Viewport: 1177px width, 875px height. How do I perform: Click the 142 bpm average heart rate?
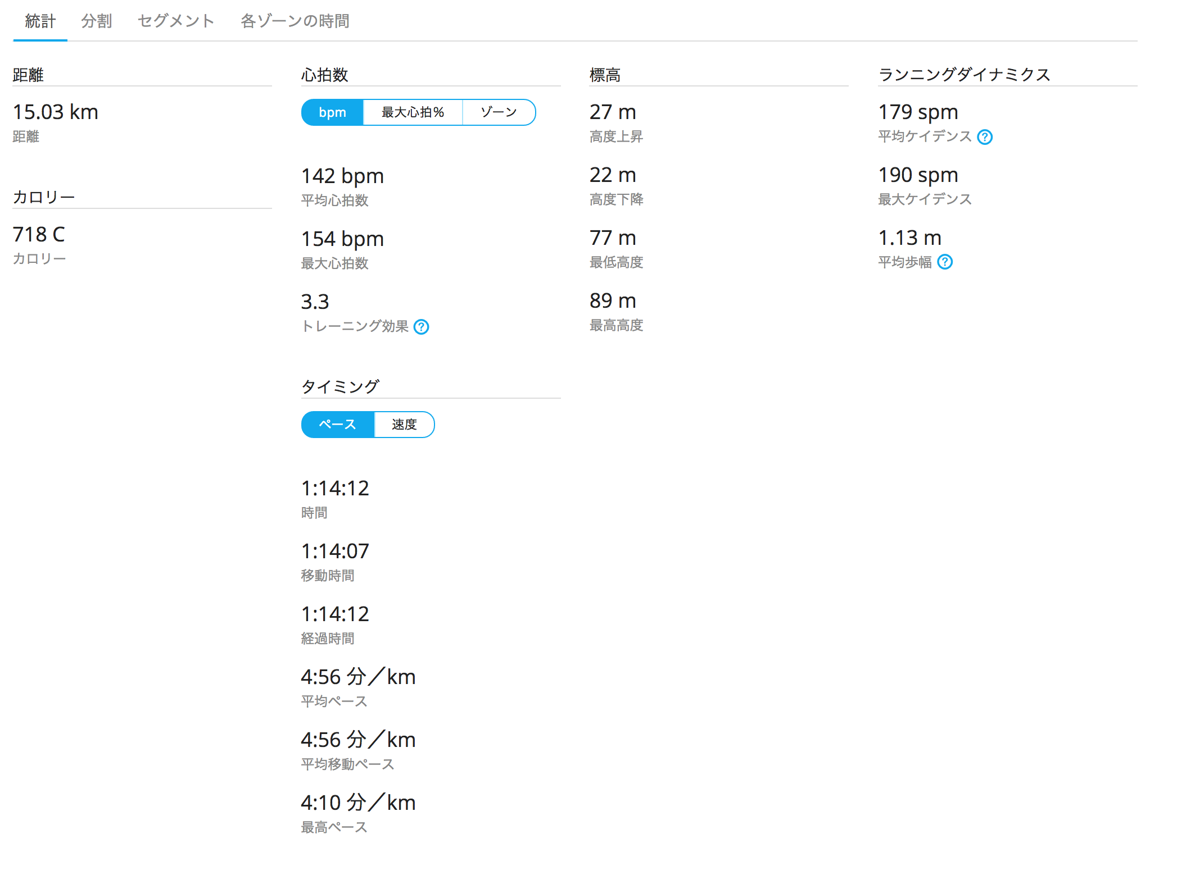342,176
